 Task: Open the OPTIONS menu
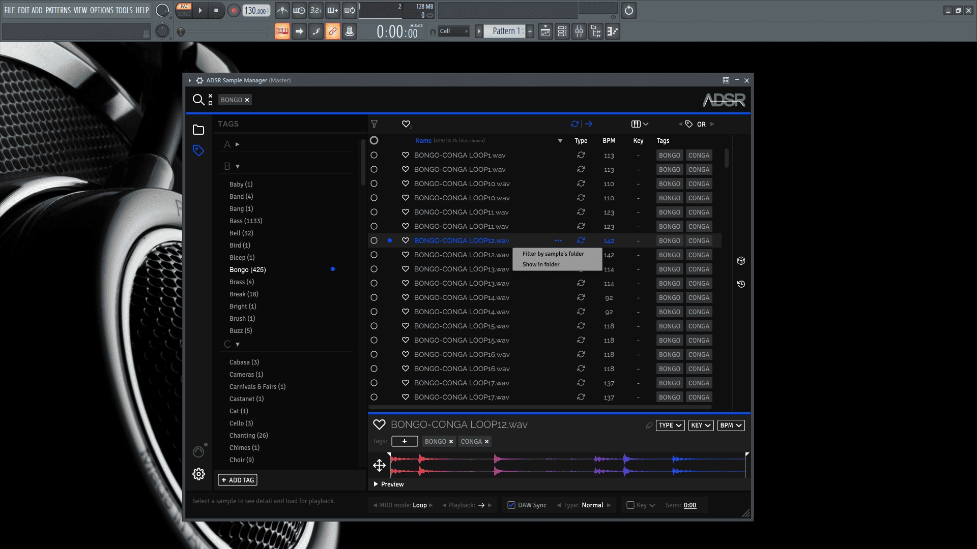(x=102, y=10)
